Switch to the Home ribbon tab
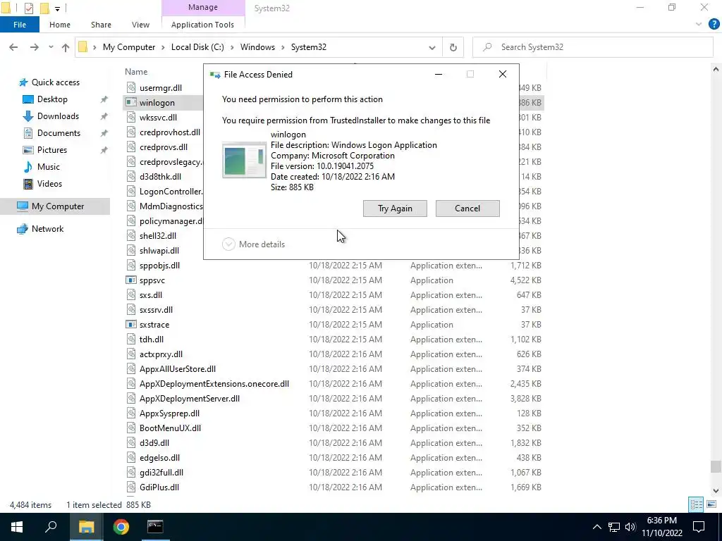This screenshot has height=541, width=722. (60, 25)
